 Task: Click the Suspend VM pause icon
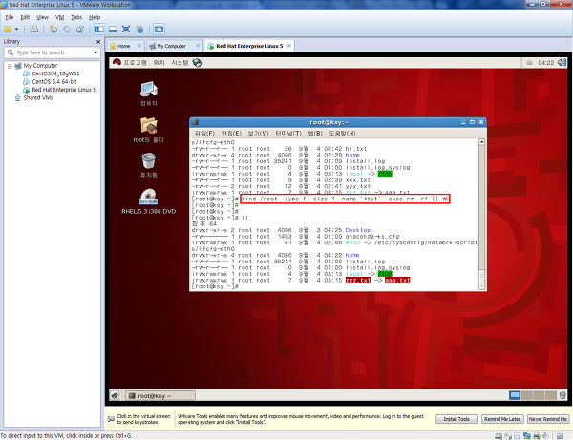point(8,29)
